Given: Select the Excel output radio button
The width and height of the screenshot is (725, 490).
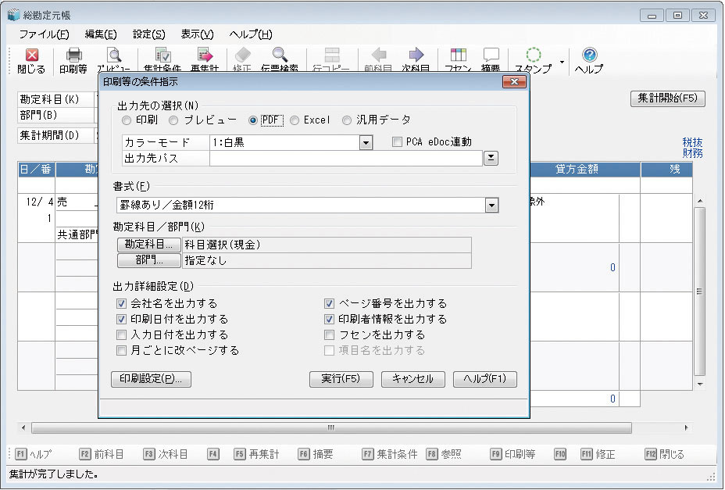Looking at the screenshot, I should 295,120.
